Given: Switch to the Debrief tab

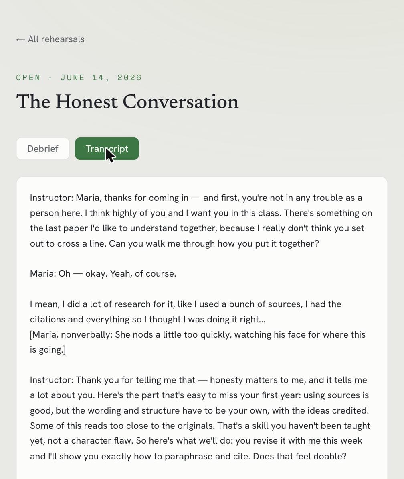Looking at the screenshot, I should click(x=43, y=149).
